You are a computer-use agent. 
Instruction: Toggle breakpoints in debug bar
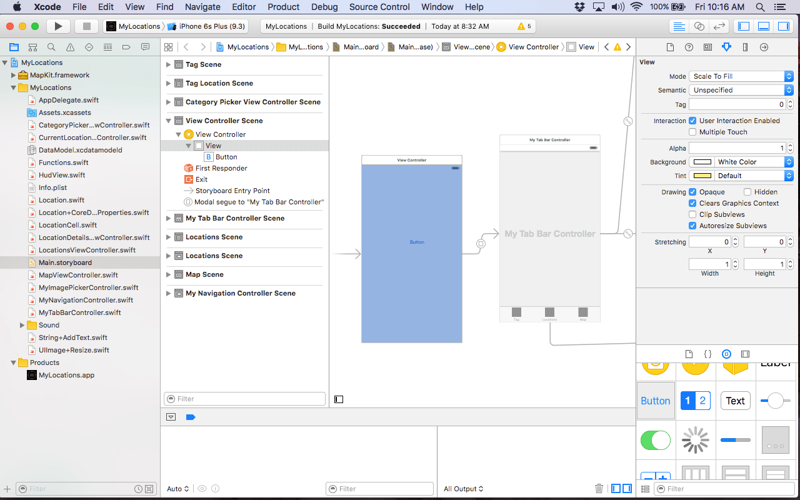click(191, 417)
